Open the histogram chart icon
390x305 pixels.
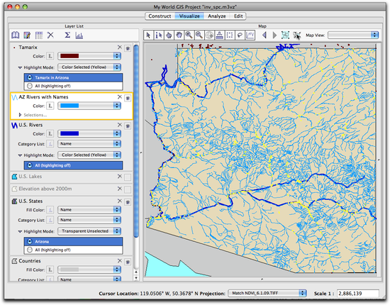79,35
